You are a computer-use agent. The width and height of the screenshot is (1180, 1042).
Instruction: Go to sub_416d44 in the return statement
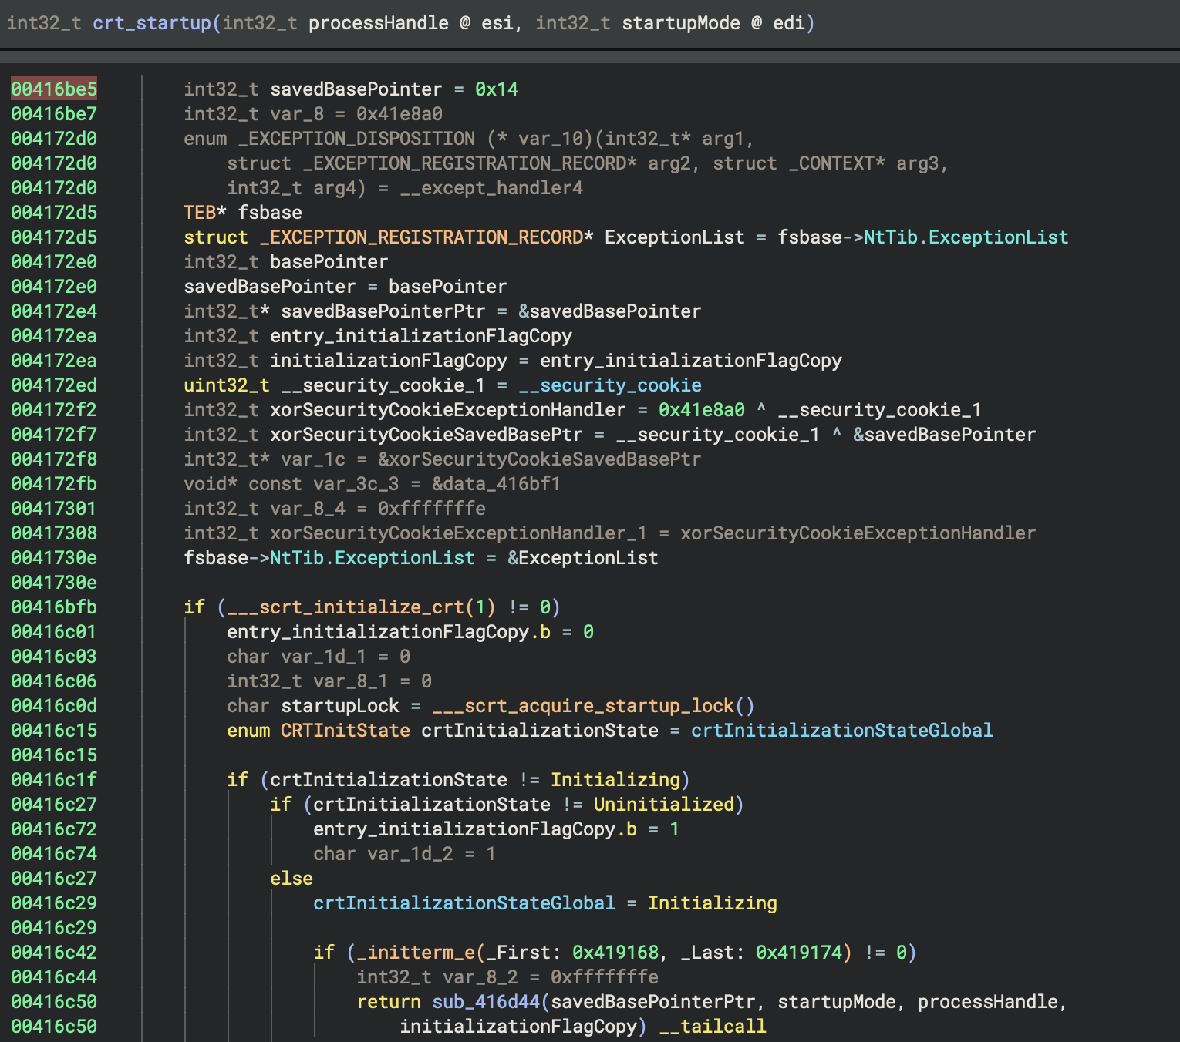click(x=486, y=1002)
